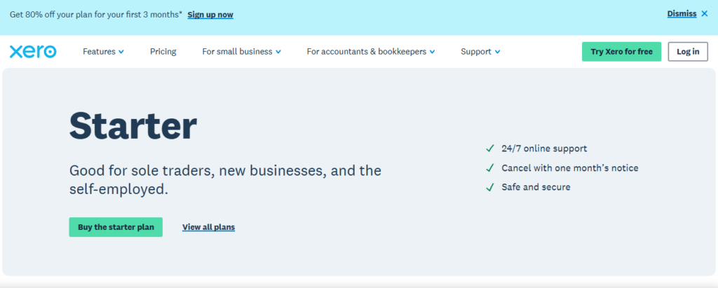Click the 24/7 online support text

pyautogui.click(x=544, y=149)
